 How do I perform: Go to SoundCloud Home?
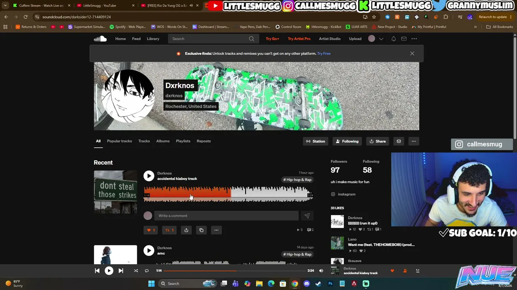click(x=120, y=39)
